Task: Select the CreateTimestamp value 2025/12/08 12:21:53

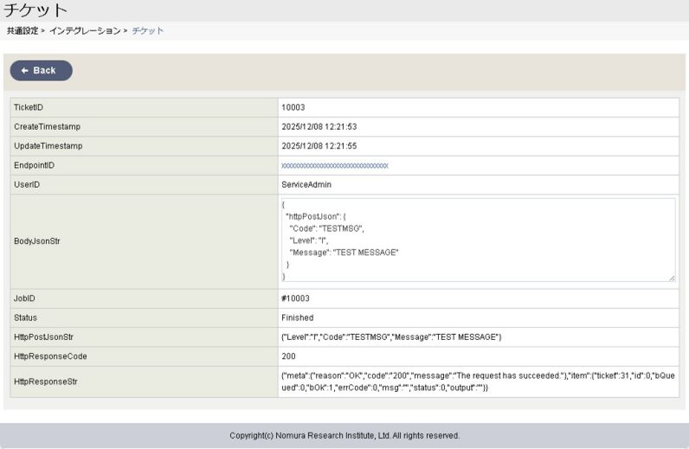Action: click(319, 127)
